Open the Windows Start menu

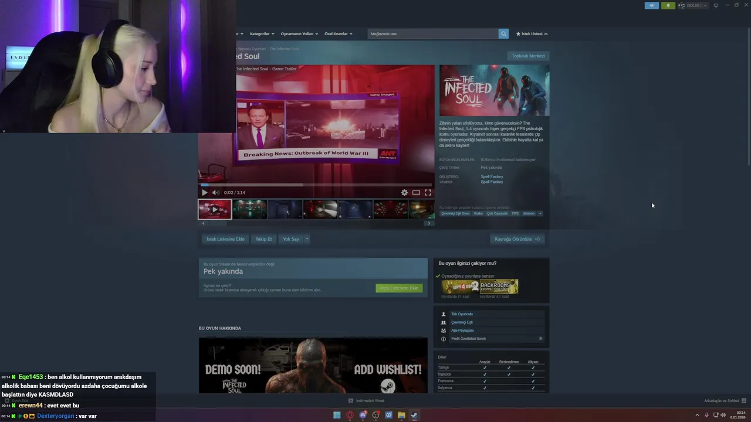(337, 415)
